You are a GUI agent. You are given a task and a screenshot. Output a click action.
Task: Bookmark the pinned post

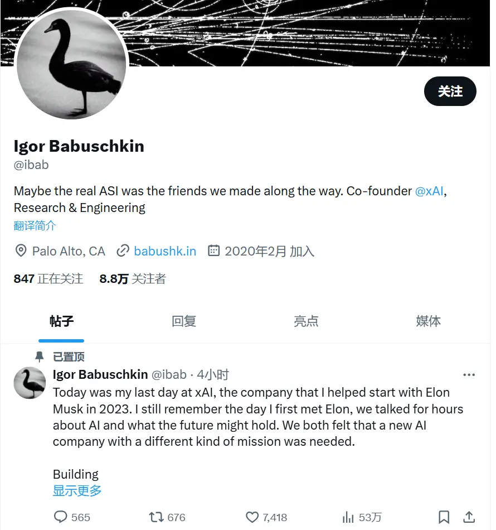(x=444, y=517)
